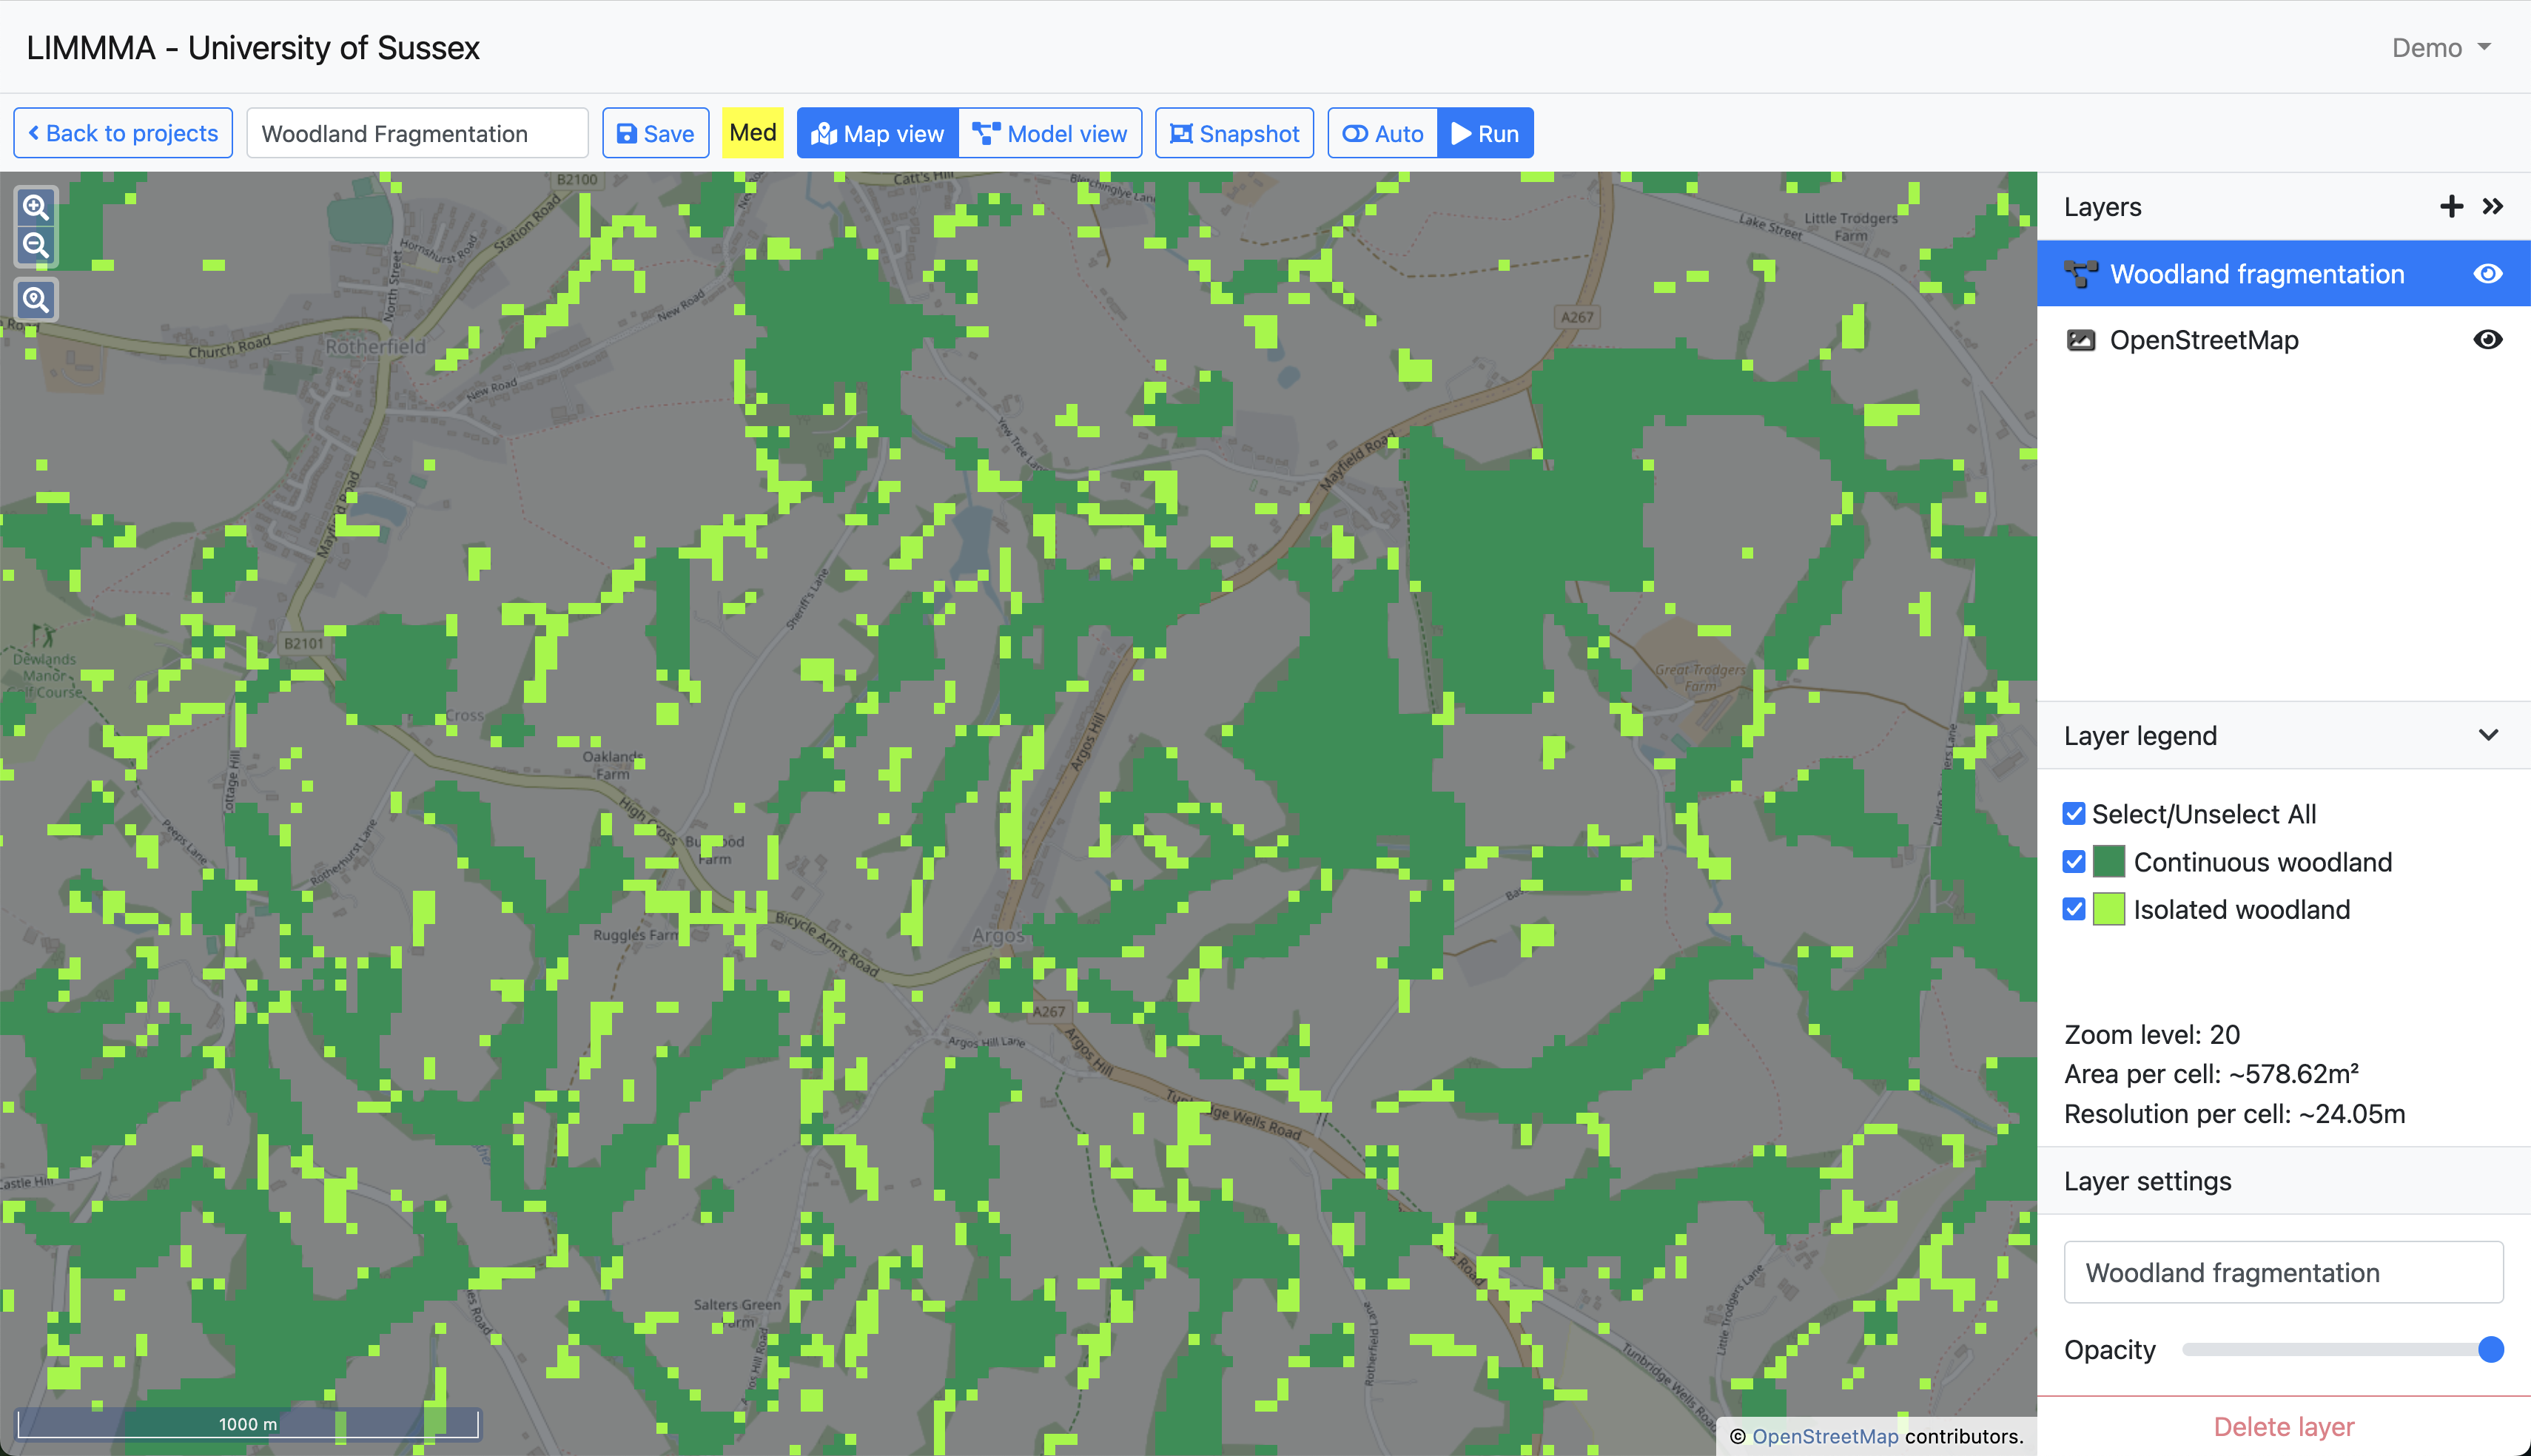Select the OpenStreetMap layer image icon
The width and height of the screenshot is (2531, 1456).
point(2080,340)
